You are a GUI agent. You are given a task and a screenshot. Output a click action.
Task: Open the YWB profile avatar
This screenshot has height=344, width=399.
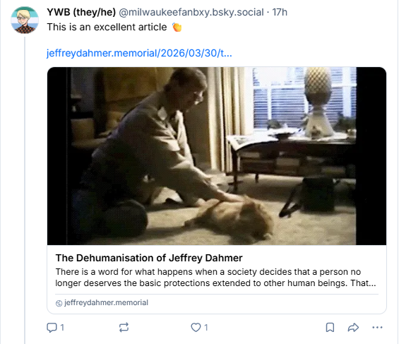coord(25,20)
